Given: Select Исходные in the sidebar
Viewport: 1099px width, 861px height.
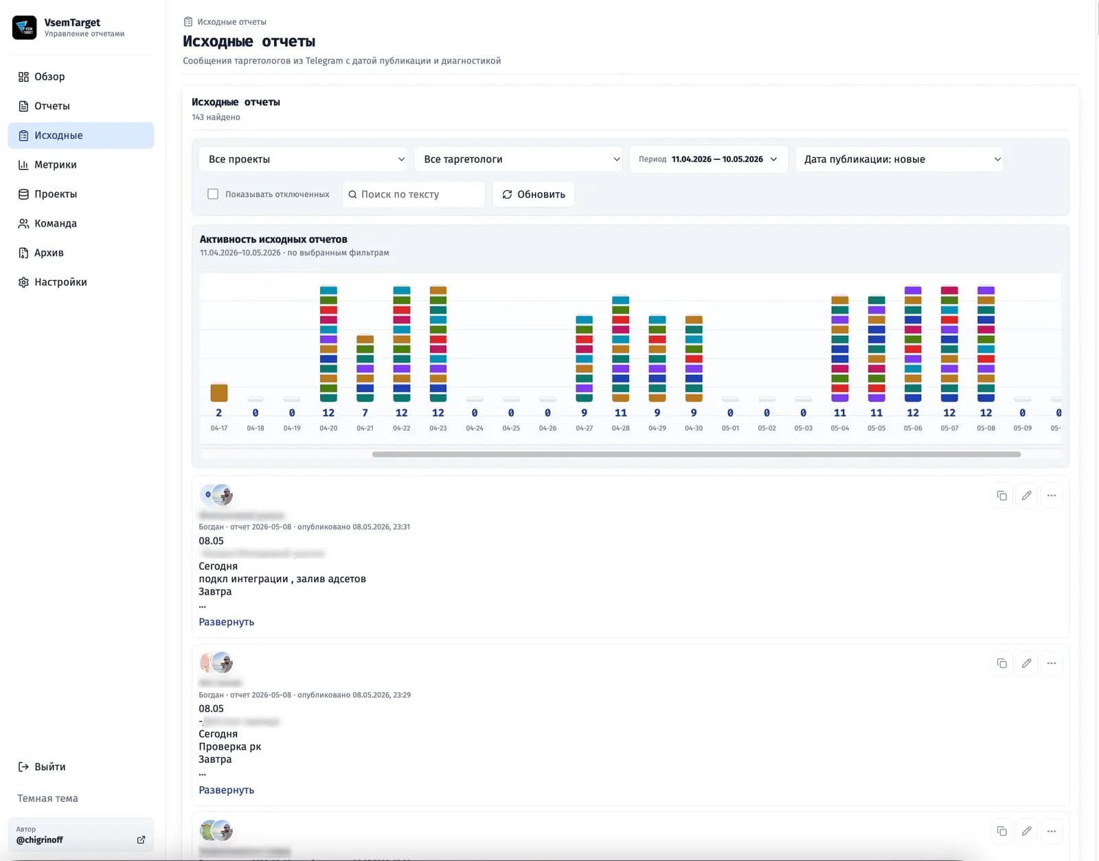Looking at the screenshot, I should coord(81,135).
